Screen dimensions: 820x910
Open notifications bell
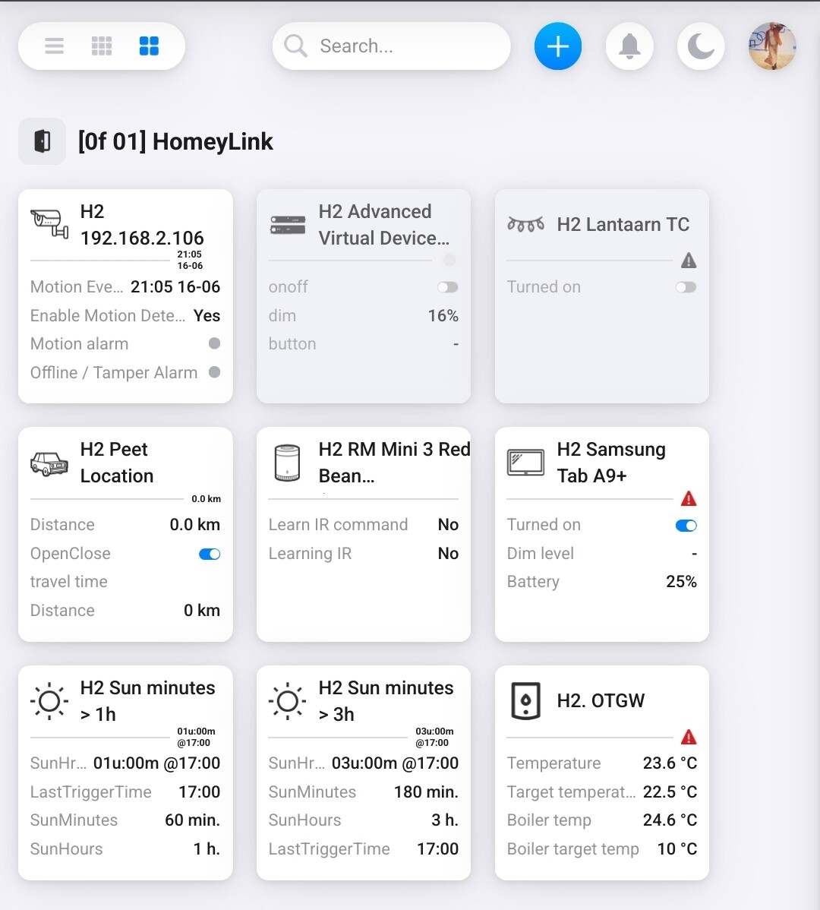coord(629,46)
